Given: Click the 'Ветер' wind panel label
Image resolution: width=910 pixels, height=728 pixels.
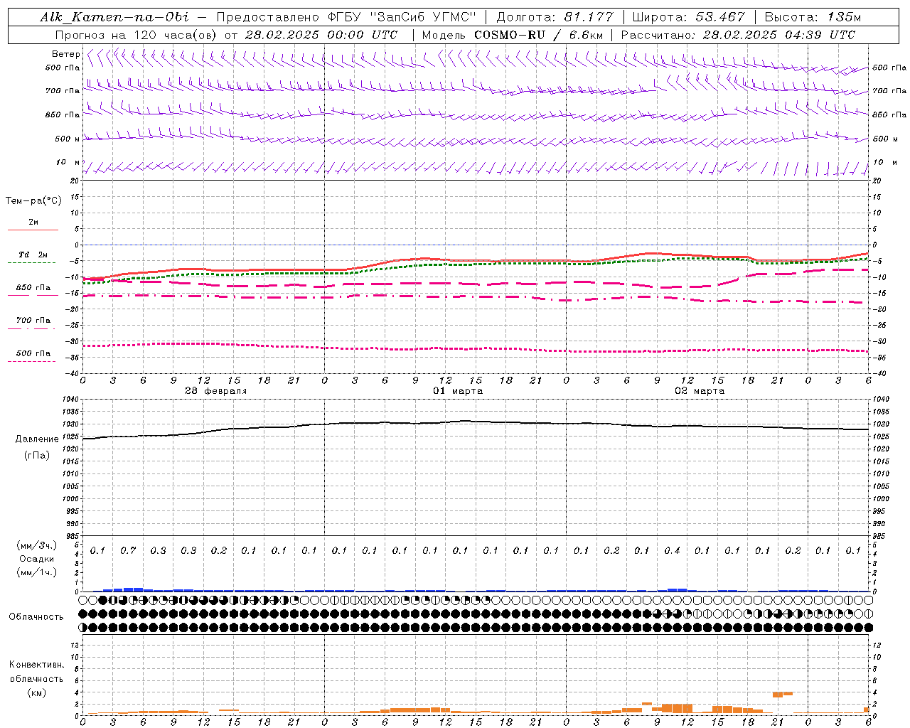Looking at the screenshot, I should click(x=65, y=54).
